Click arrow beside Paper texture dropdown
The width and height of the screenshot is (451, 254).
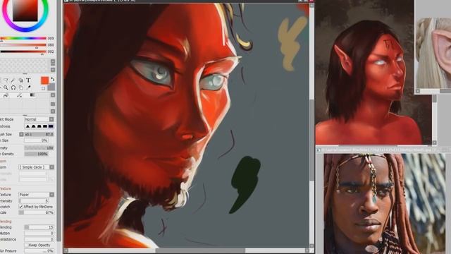51,195
